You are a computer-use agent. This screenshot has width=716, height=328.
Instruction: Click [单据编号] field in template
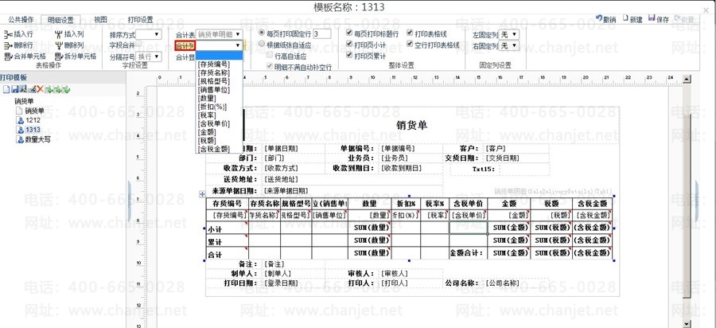(397, 148)
